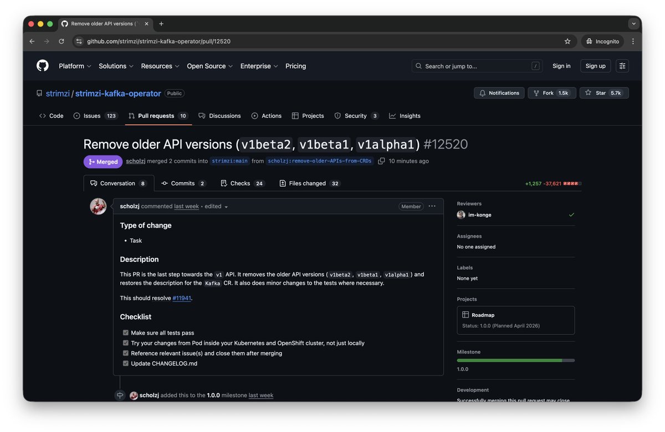Open a new browser tab with plus icon
Screen dimensions: 665x432
point(161,24)
